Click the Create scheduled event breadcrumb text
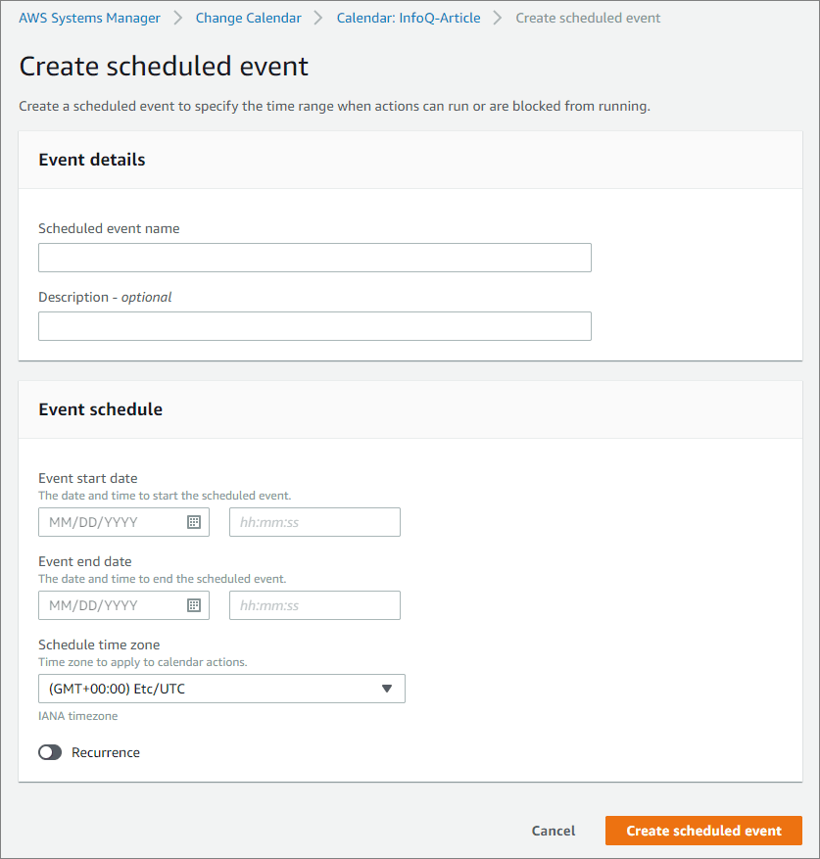Viewport: 820px width, 859px height. [588, 18]
